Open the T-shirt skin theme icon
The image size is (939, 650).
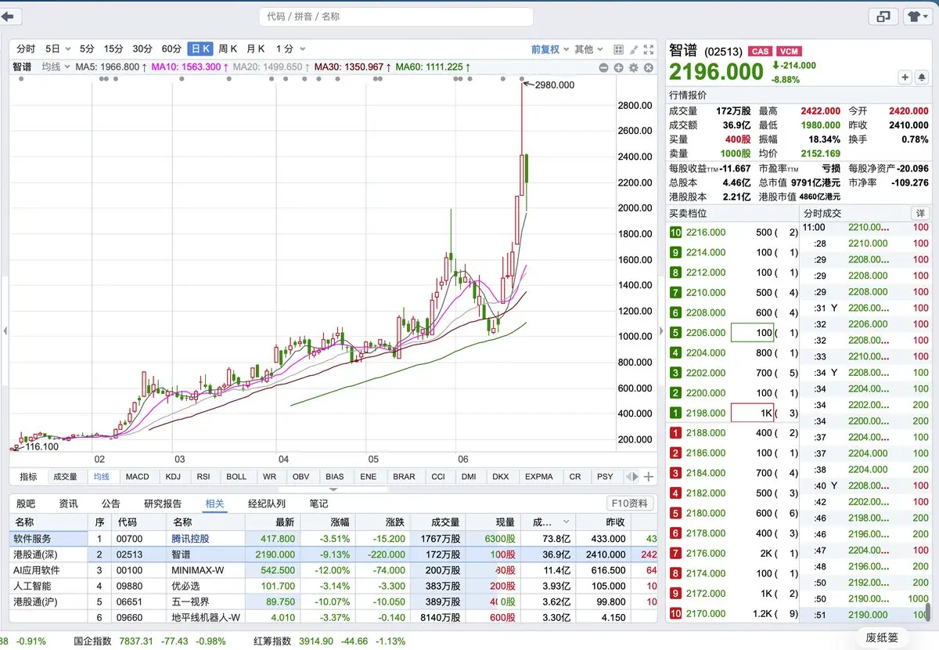coord(917,16)
